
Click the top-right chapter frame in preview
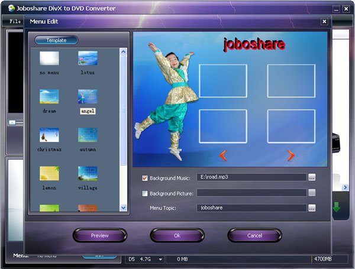click(291, 81)
